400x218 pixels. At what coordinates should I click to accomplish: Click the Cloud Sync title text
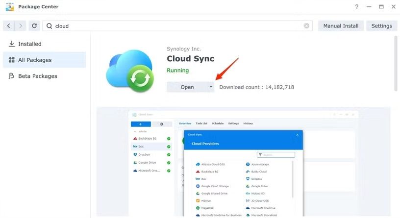[191, 59]
